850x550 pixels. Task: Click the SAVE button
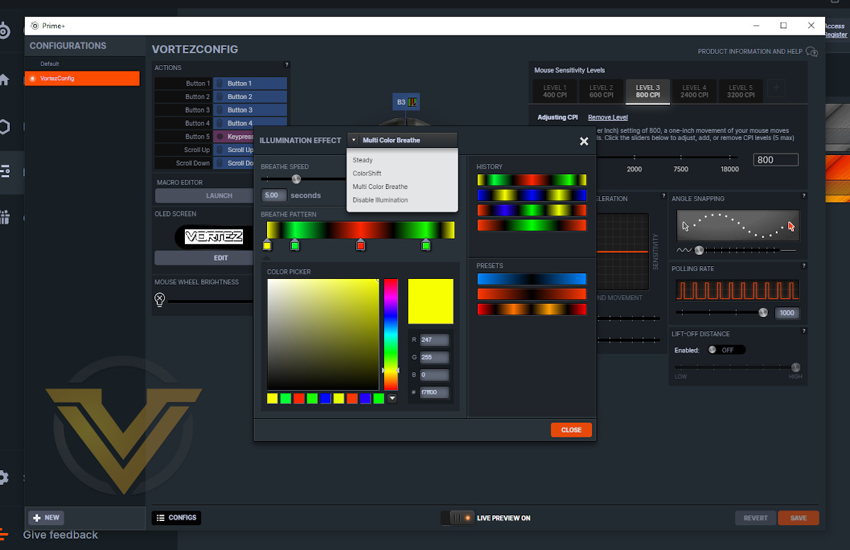tap(798, 518)
